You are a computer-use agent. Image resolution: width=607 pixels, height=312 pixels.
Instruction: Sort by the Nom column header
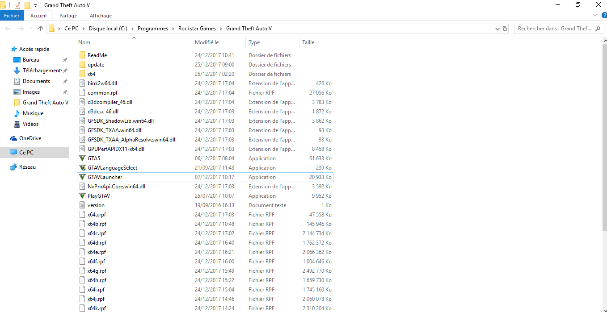(x=134, y=42)
